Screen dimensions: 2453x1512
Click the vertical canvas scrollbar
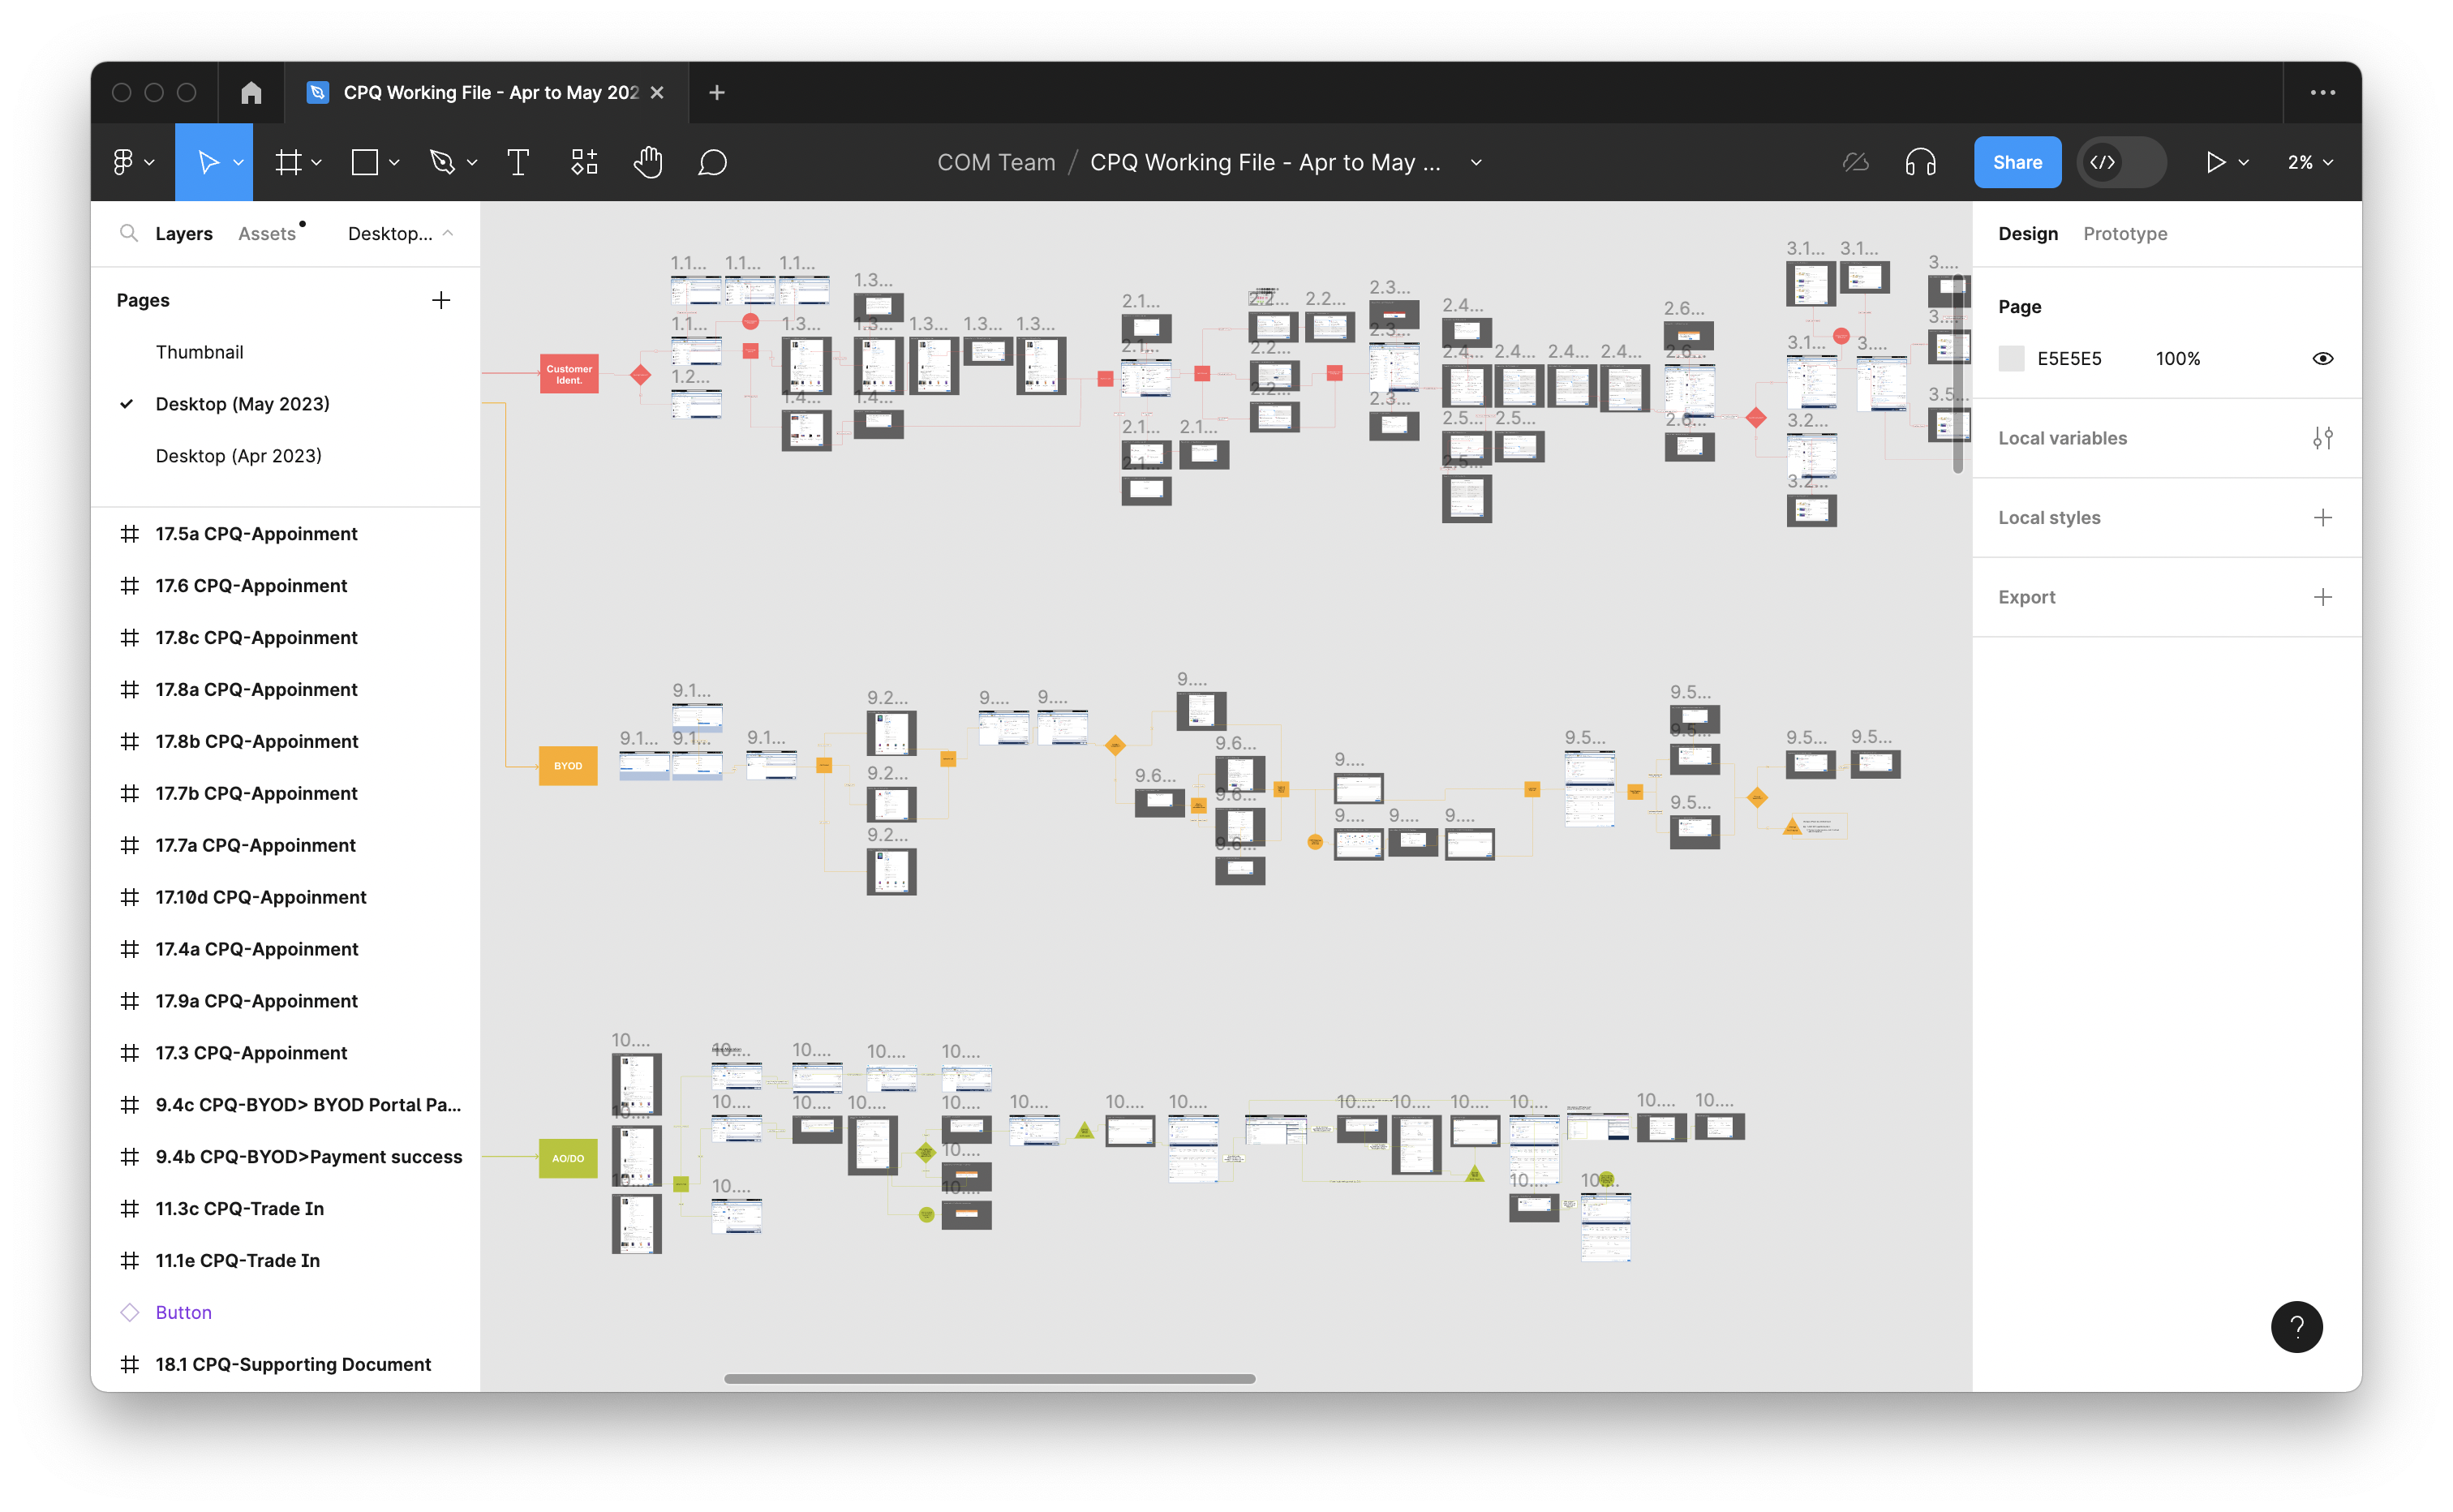coord(1957,372)
